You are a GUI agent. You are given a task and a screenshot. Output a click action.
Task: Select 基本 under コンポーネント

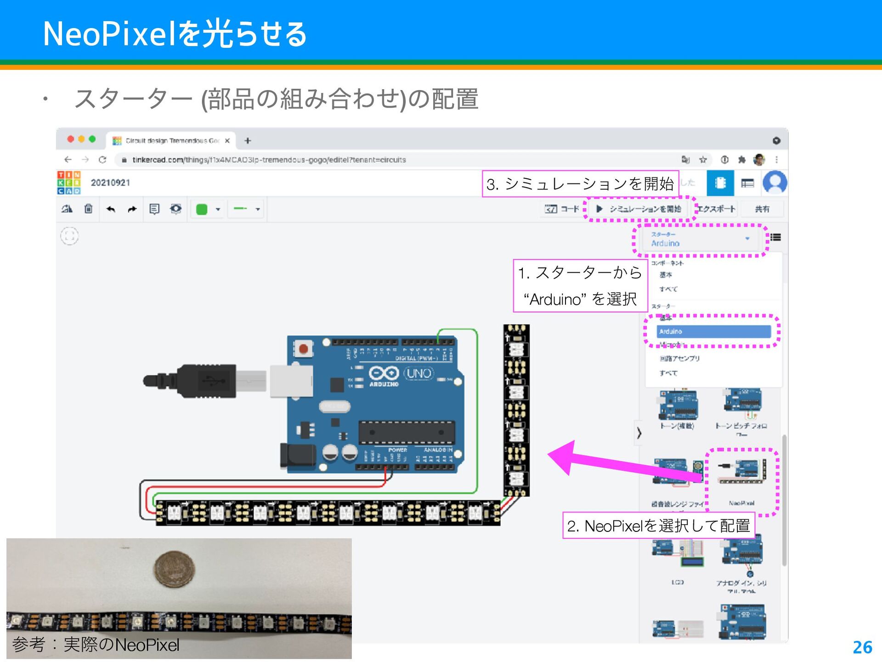666,274
